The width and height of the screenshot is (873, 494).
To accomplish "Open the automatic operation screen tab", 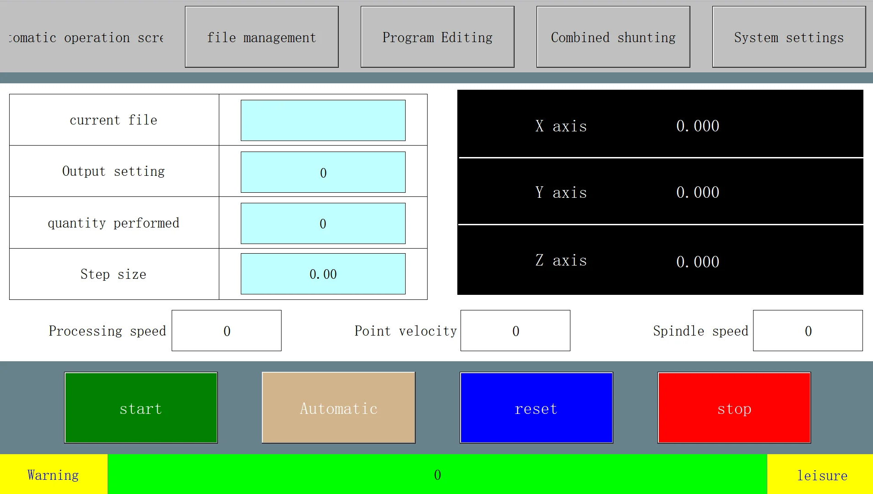I will click(86, 38).
